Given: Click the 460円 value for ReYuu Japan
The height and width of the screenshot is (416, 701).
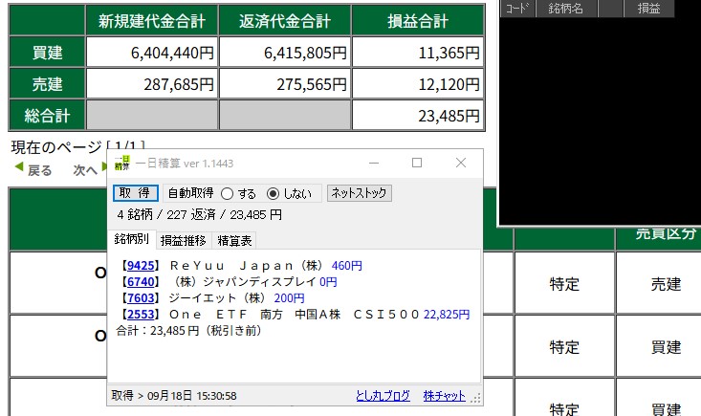Looking at the screenshot, I should click(x=347, y=266).
